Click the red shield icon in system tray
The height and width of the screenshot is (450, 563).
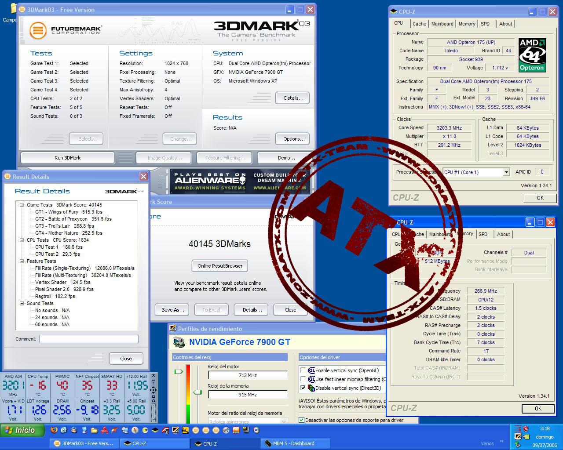click(x=526, y=429)
